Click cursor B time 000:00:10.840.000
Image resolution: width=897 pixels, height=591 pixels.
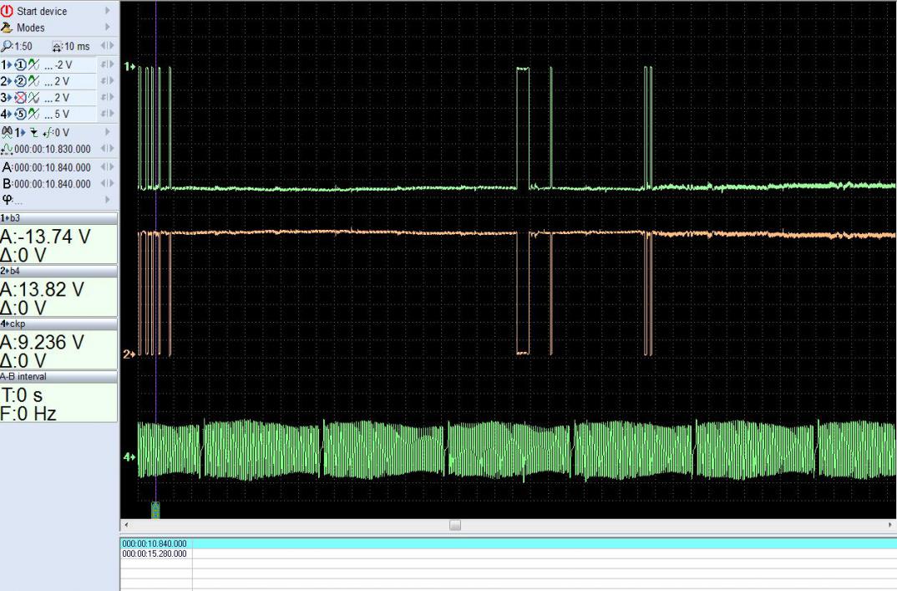click(53, 184)
